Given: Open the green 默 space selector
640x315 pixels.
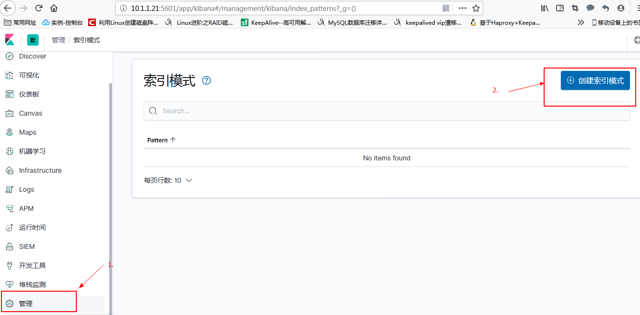Looking at the screenshot, I should [33, 40].
